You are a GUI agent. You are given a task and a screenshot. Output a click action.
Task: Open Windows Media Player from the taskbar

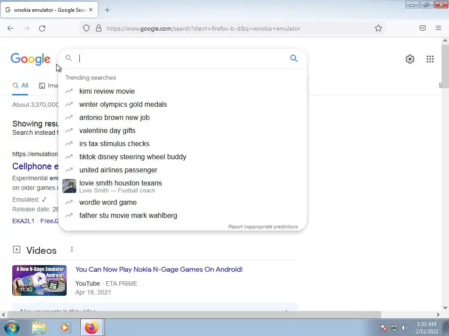pyautogui.click(x=65, y=327)
